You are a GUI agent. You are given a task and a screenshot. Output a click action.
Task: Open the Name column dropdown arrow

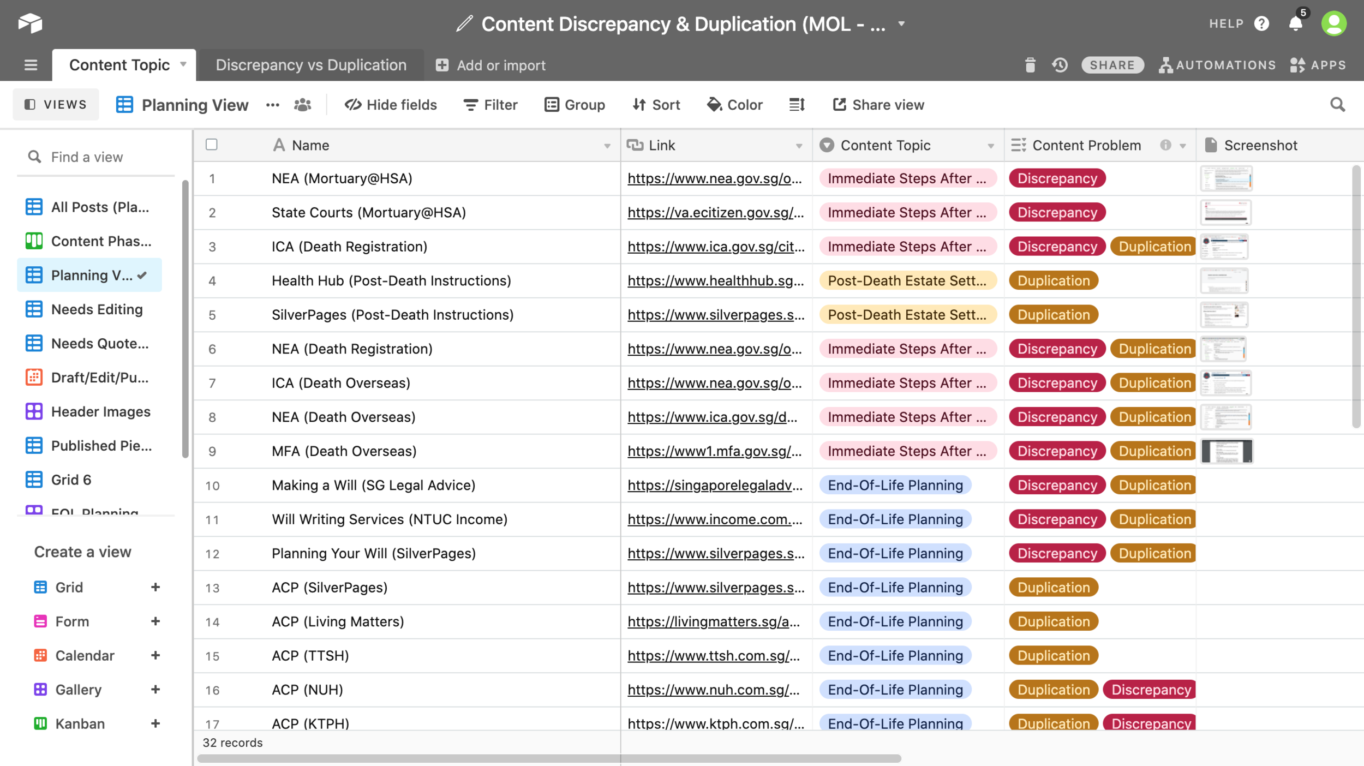coord(607,146)
